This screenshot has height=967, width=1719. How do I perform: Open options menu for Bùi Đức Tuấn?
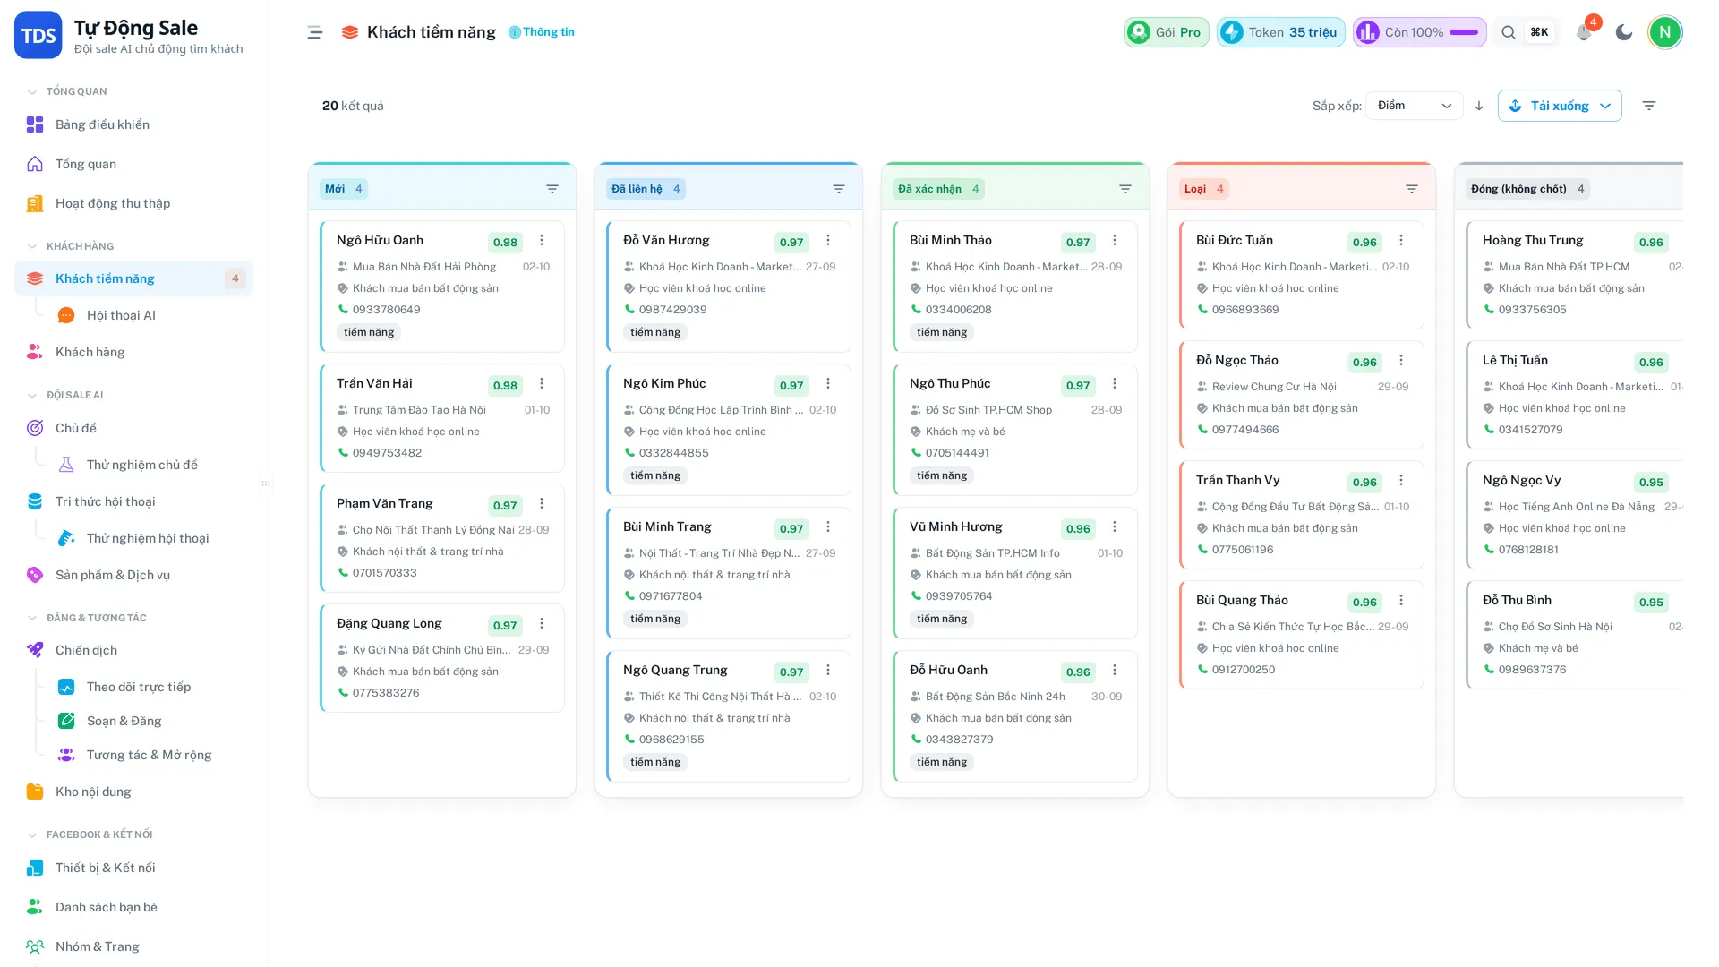pyautogui.click(x=1401, y=240)
